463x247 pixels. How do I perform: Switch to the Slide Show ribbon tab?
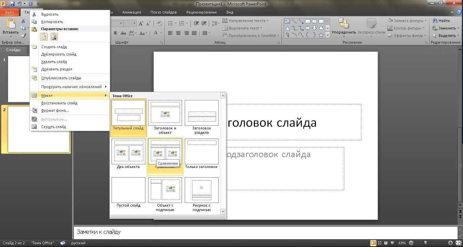[x=164, y=12]
